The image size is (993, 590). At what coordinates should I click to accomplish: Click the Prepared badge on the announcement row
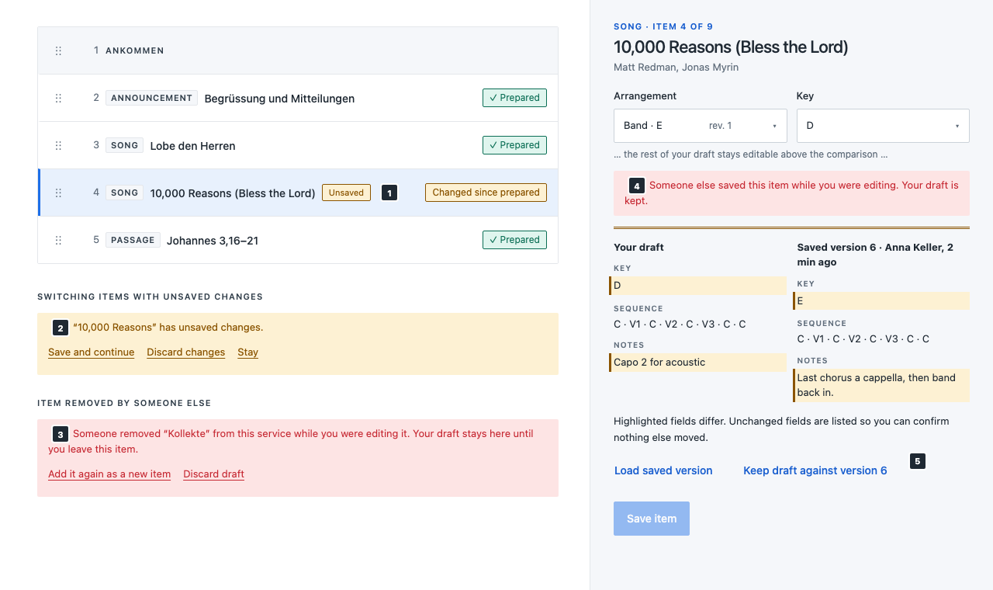(x=514, y=98)
